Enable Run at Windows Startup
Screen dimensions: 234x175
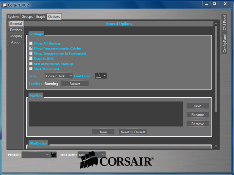pyautogui.click(x=31, y=63)
